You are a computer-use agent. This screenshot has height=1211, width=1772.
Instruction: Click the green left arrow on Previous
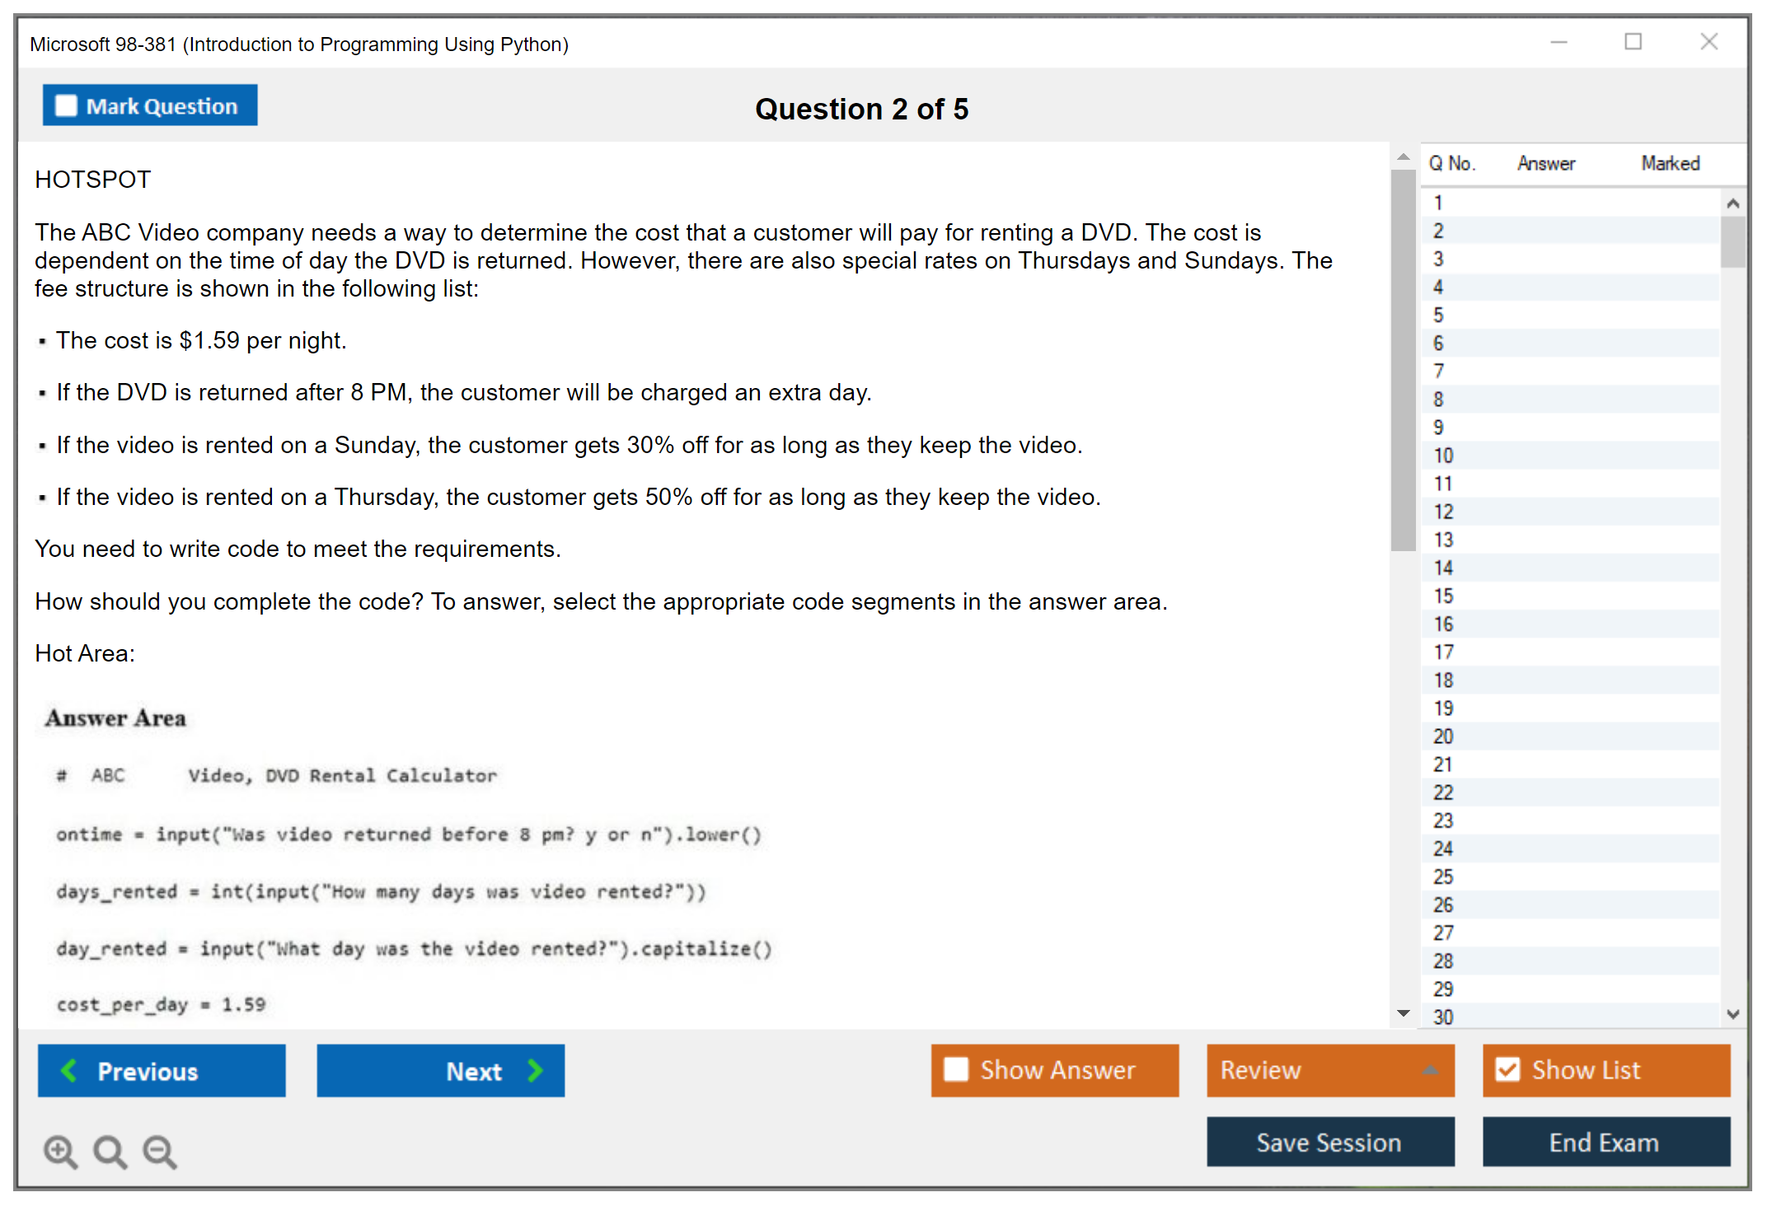coord(69,1070)
